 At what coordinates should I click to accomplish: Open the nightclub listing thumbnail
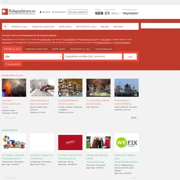click(14, 88)
